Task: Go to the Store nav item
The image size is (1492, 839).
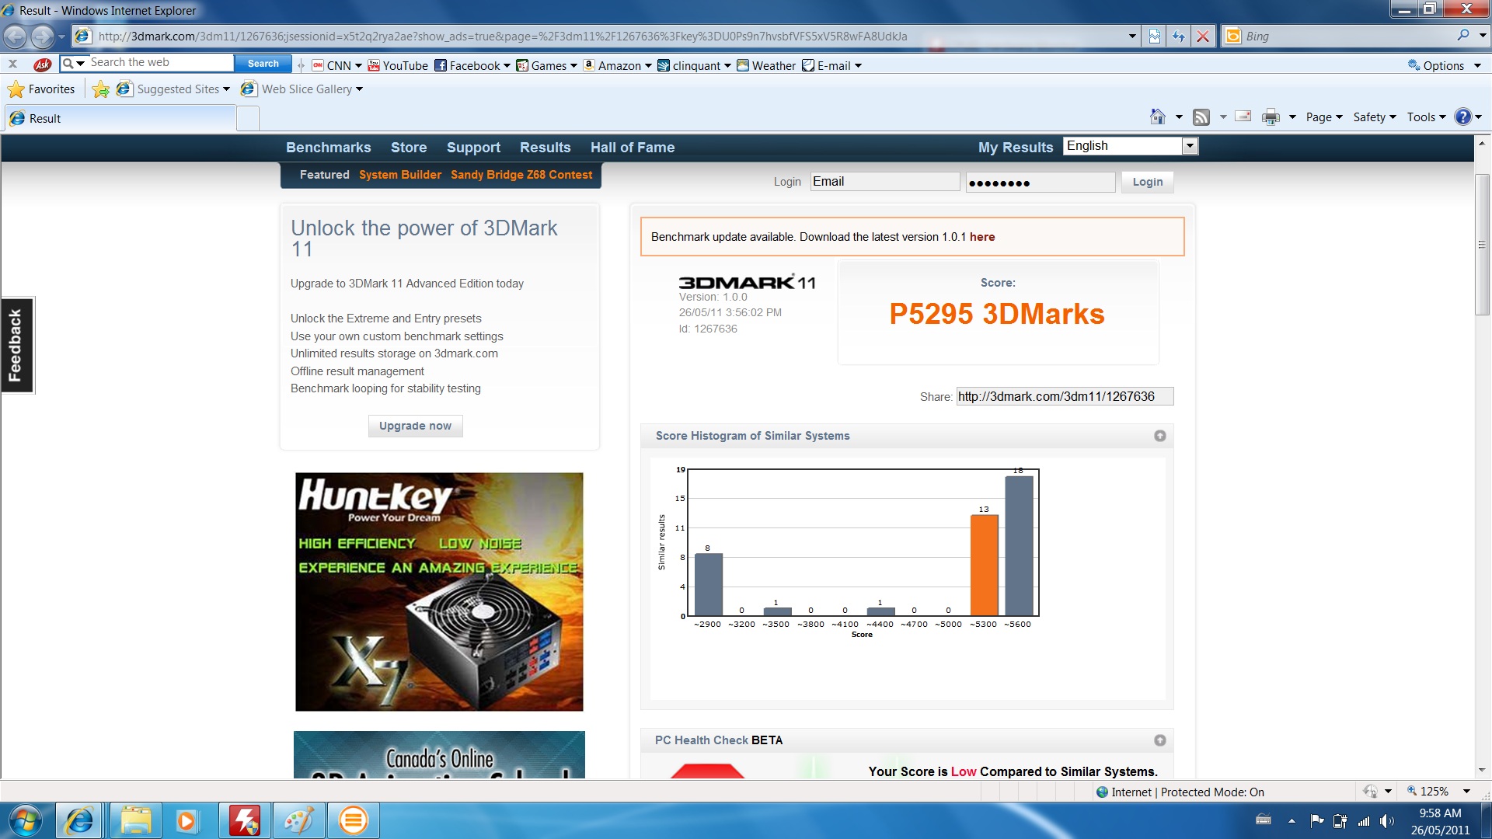Action: tap(409, 148)
